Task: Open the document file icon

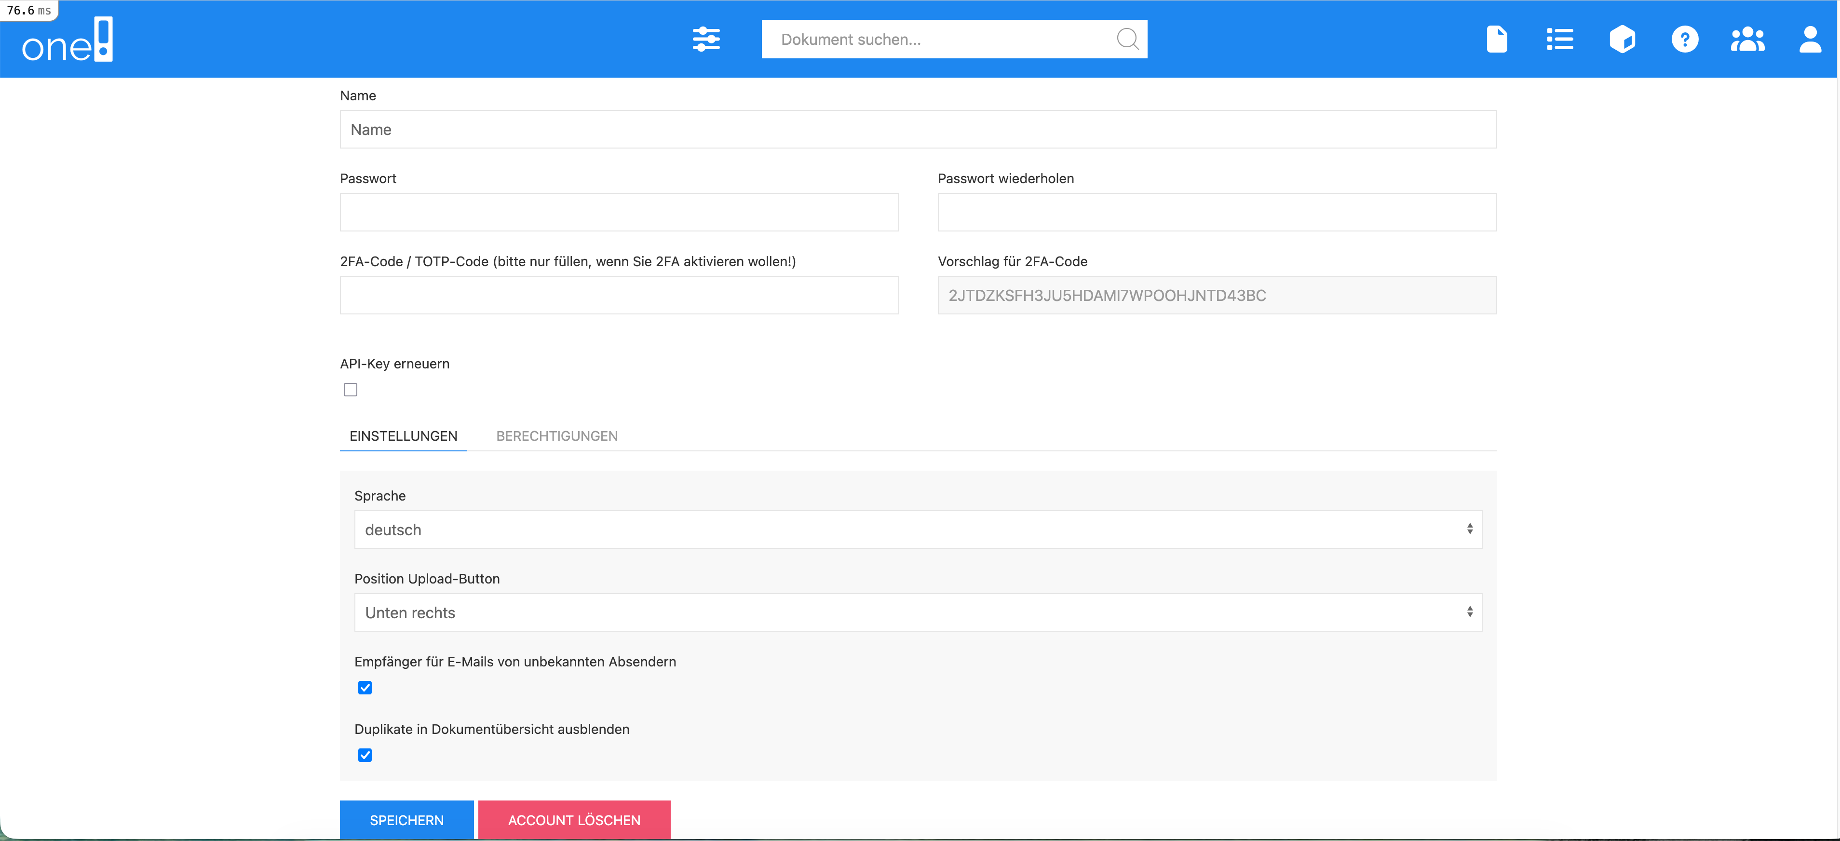Action: [x=1496, y=39]
